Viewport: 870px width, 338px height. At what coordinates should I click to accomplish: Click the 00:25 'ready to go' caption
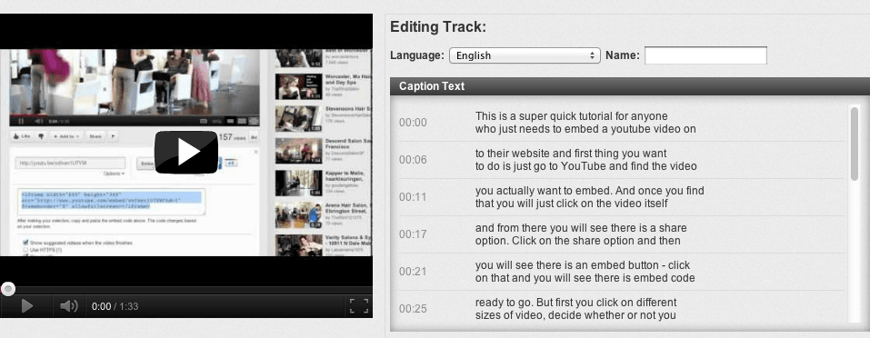[618, 307]
